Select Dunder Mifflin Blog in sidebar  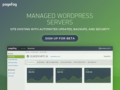click(x=12, y=60)
